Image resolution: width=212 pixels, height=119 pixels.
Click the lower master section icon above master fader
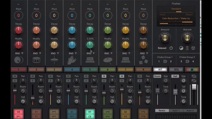pyautogui.click(x=194, y=81)
